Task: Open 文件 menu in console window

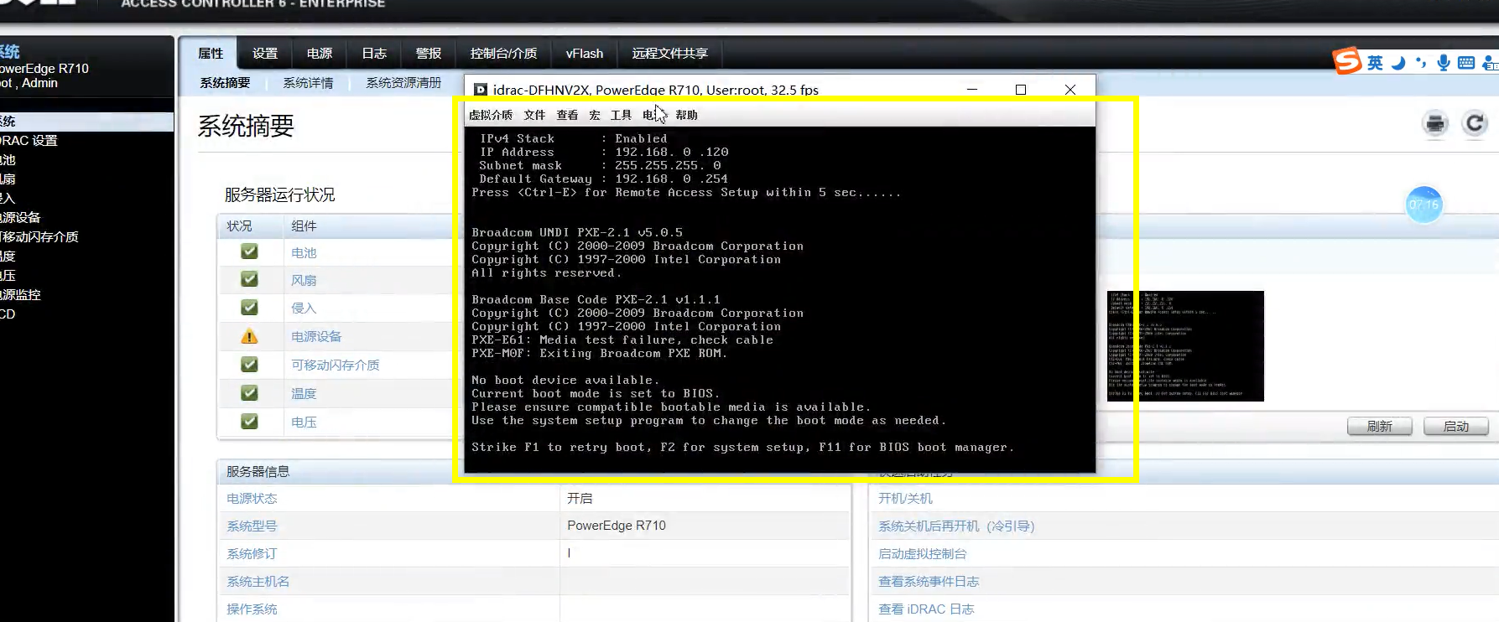Action: point(534,115)
